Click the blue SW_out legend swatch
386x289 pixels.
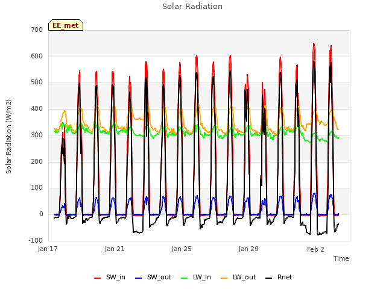click(x=139, y=278)
